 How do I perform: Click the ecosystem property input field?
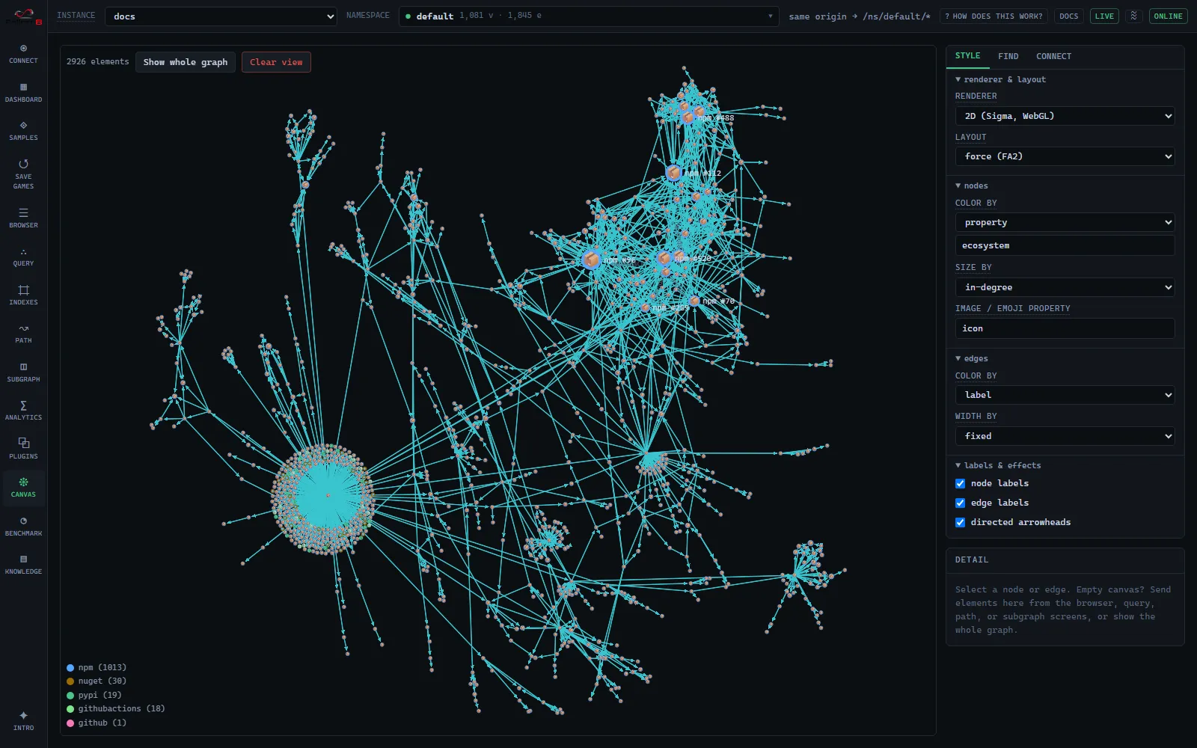[1065, 245]
